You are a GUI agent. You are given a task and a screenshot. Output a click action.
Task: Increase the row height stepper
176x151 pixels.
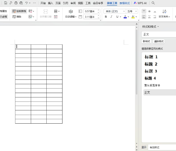[99, 10]
